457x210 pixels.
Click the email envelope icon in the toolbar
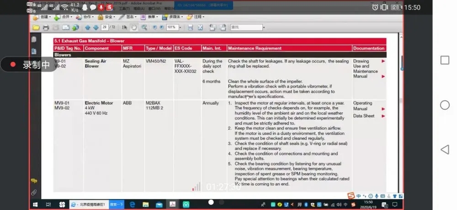pos(66,28)
